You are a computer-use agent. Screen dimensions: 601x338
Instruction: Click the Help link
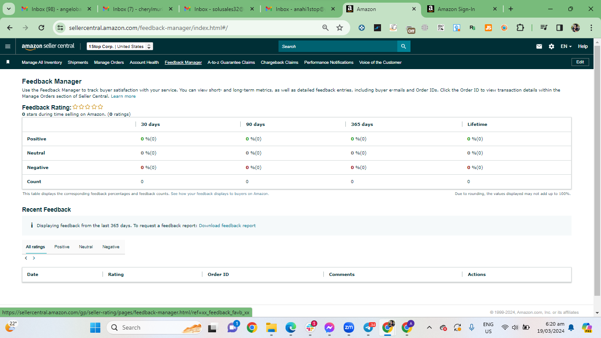tap(583, 46)
